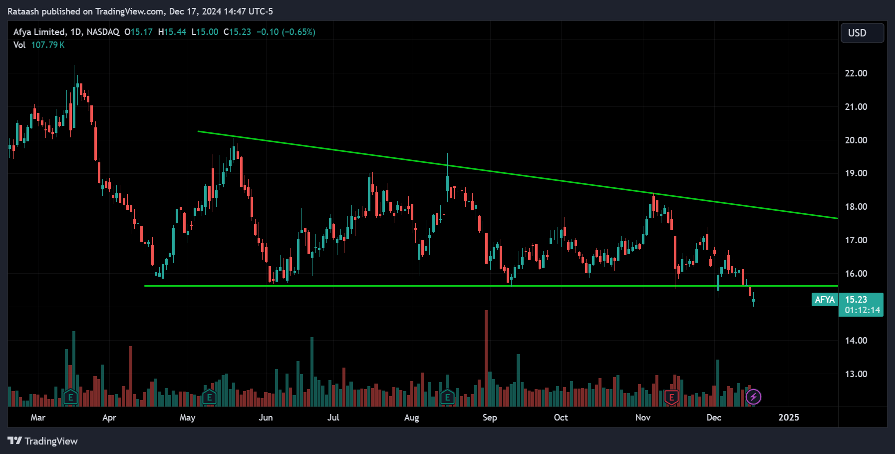Click the open value O15.17
Image resolution: width=895 pixels, height=454 pixels.
(x=138, y=32)
